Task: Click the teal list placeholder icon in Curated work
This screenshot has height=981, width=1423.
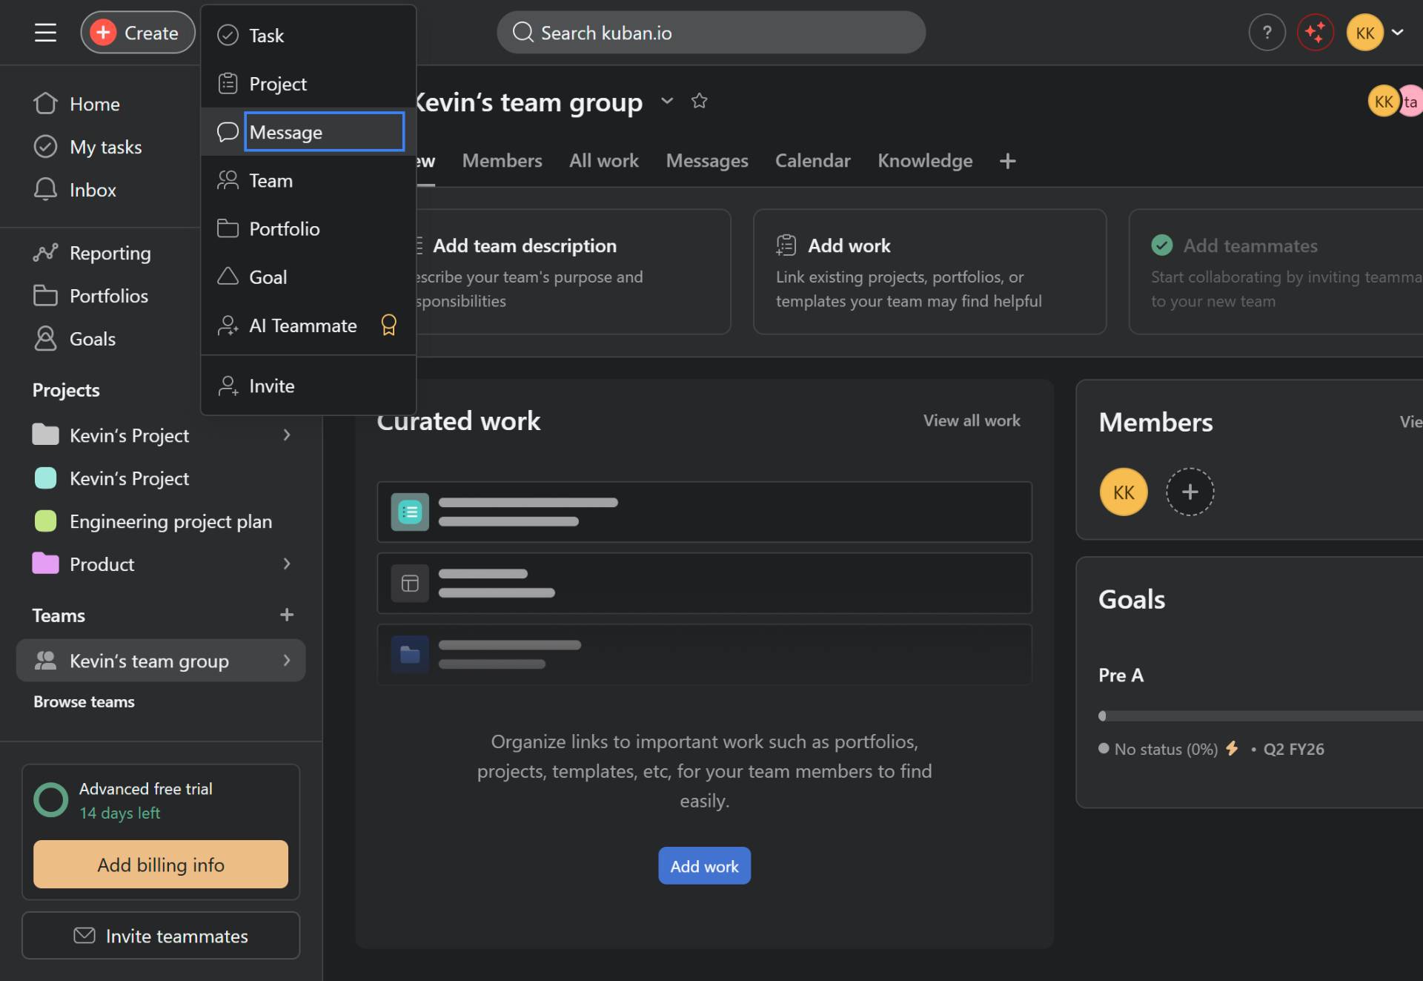Action: point(410,512)
